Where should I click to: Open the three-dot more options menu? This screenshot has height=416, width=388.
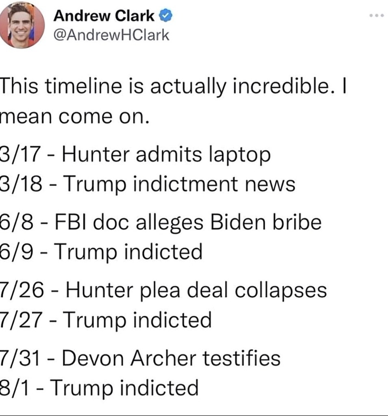[x=377, y=16]
